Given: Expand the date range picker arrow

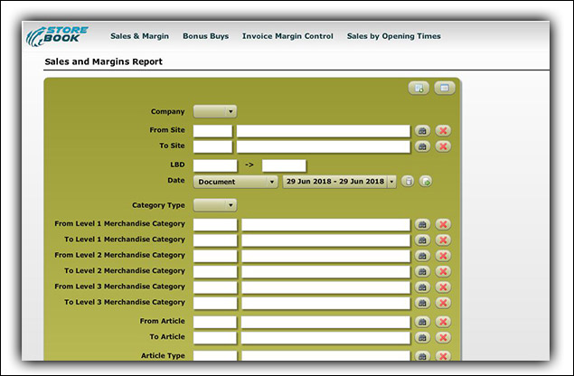Looking at the screenshot, I should click(x=391, y=182).
